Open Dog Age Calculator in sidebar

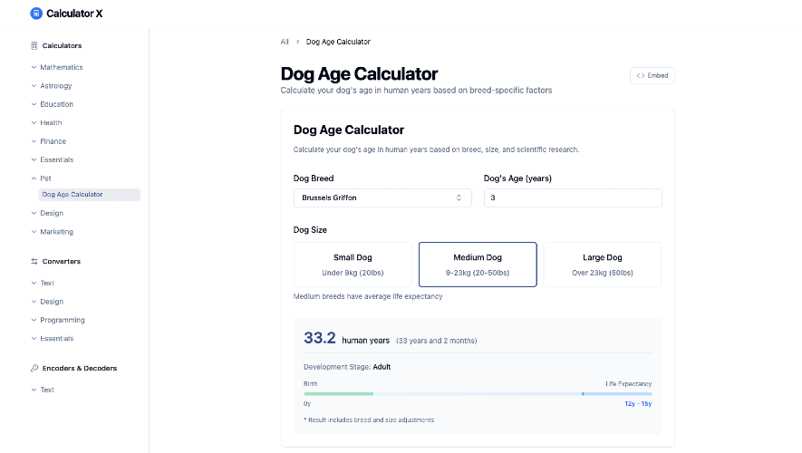click(x=90, y=195)
